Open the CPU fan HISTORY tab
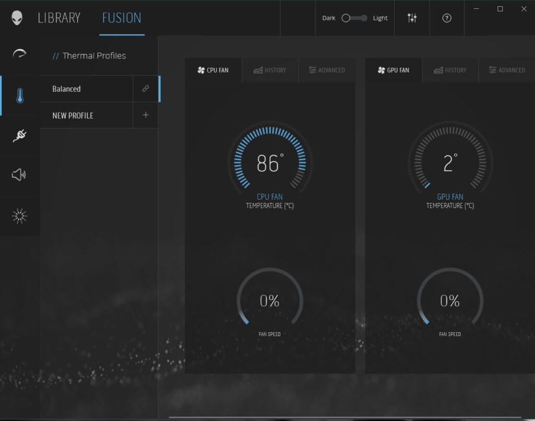The height and width of the screenshot is (421, 535). coord(270,70)
